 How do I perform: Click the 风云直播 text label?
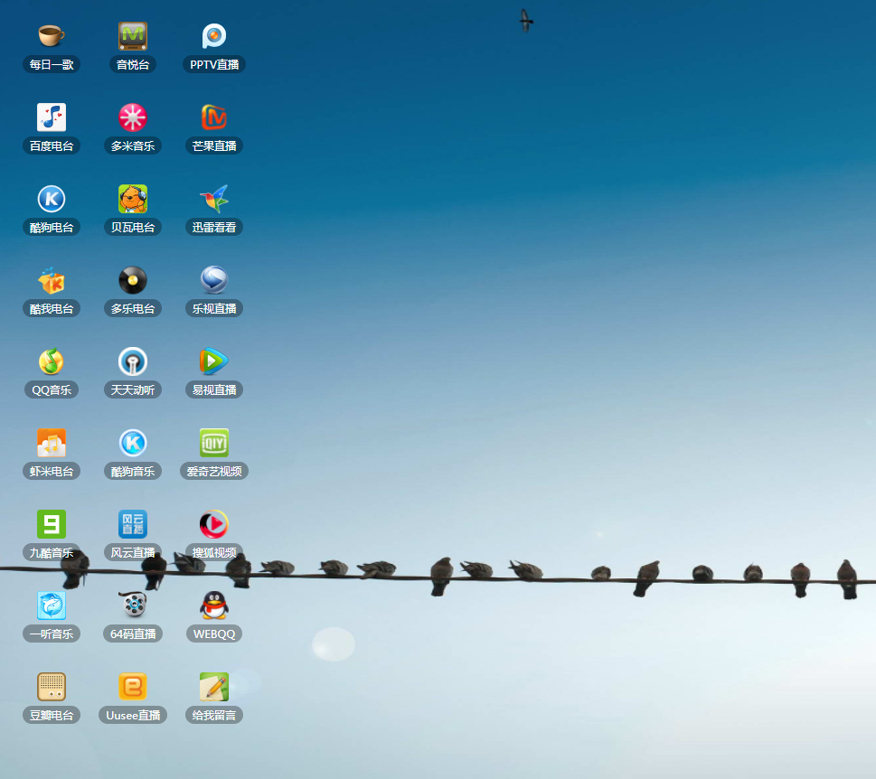pos(133,552)
